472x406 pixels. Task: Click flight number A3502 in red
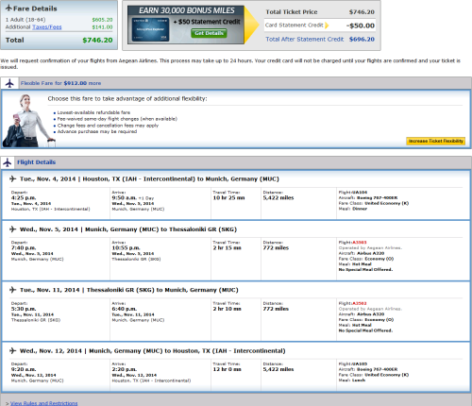pyautogui.click(x=360, y=303)
